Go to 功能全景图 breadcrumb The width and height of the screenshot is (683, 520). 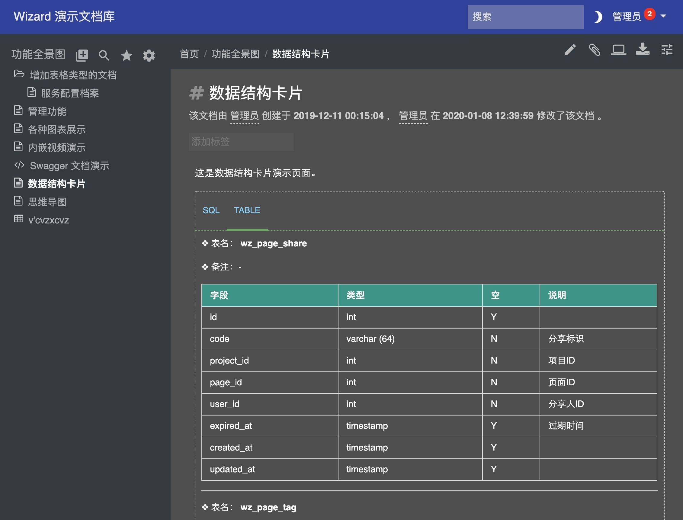[236, 54]
